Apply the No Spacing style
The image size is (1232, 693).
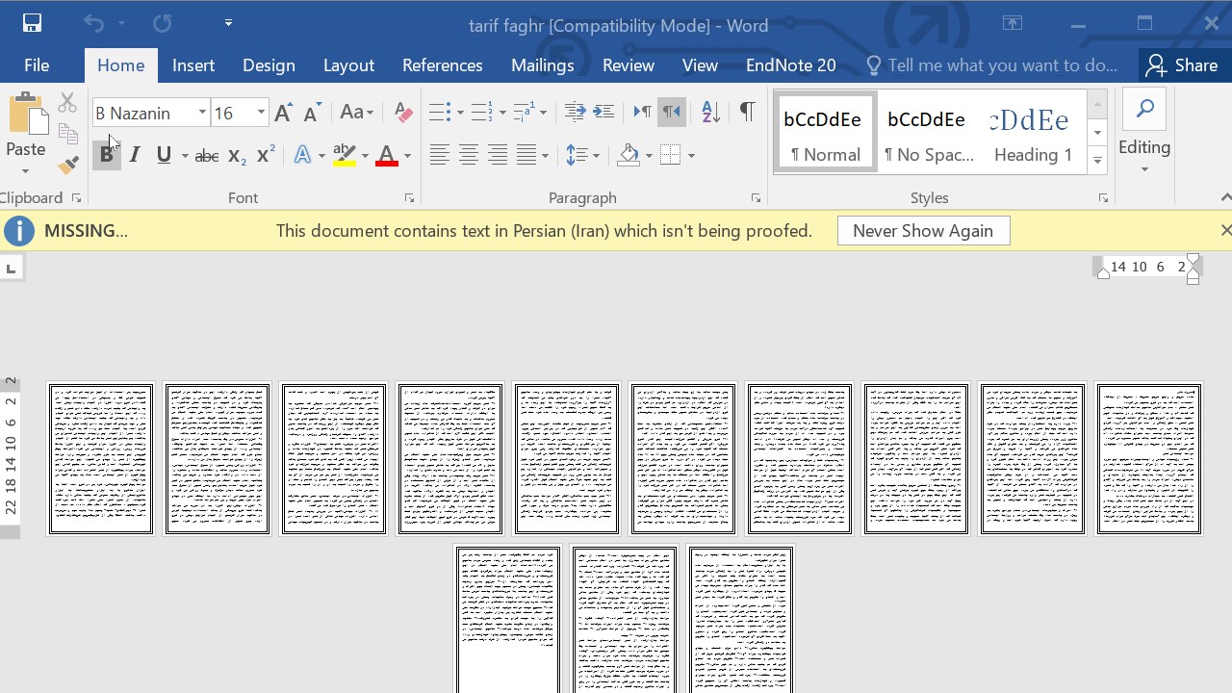click(928, 133)
